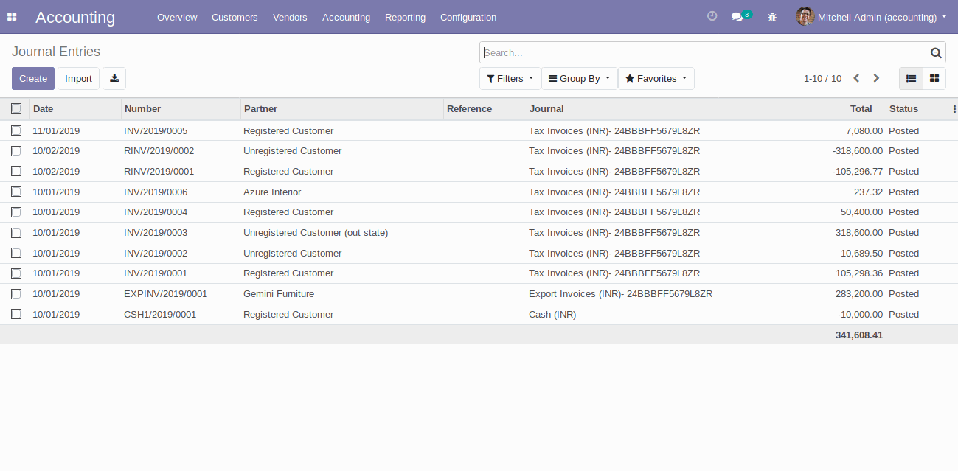Click the 7,080.00 total cell
Image resolution: width=958 pixels, height=471 pixels.
(864, 131)
